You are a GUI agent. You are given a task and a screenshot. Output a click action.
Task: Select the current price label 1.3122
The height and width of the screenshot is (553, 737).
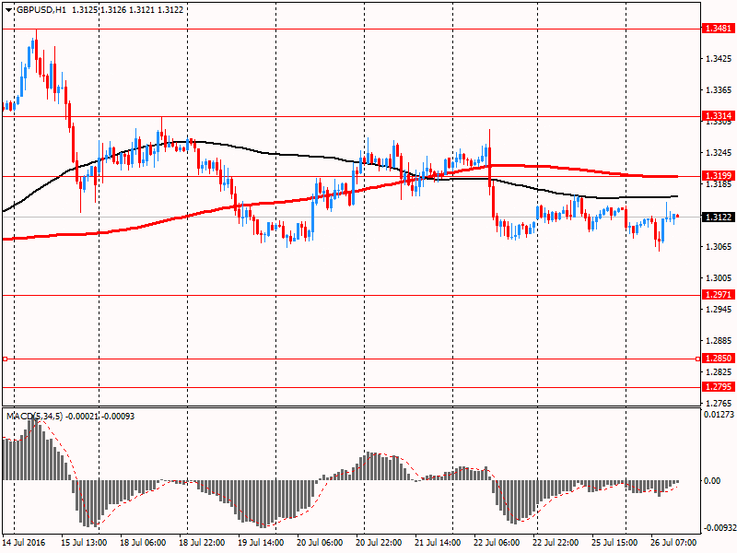719,217
